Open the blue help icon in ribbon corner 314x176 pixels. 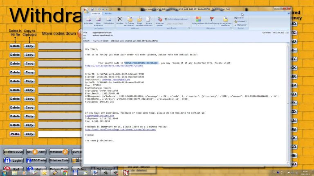pos(289,13)
